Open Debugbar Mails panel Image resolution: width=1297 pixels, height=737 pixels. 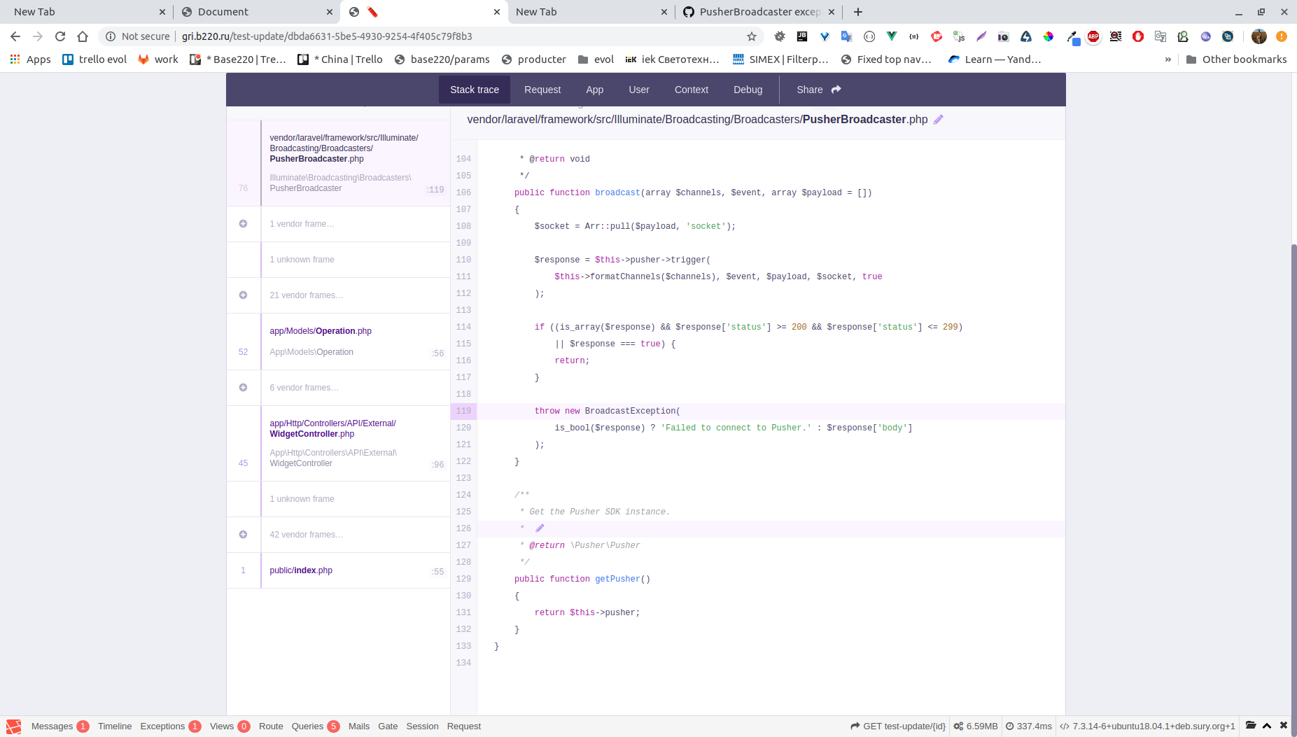359,727
